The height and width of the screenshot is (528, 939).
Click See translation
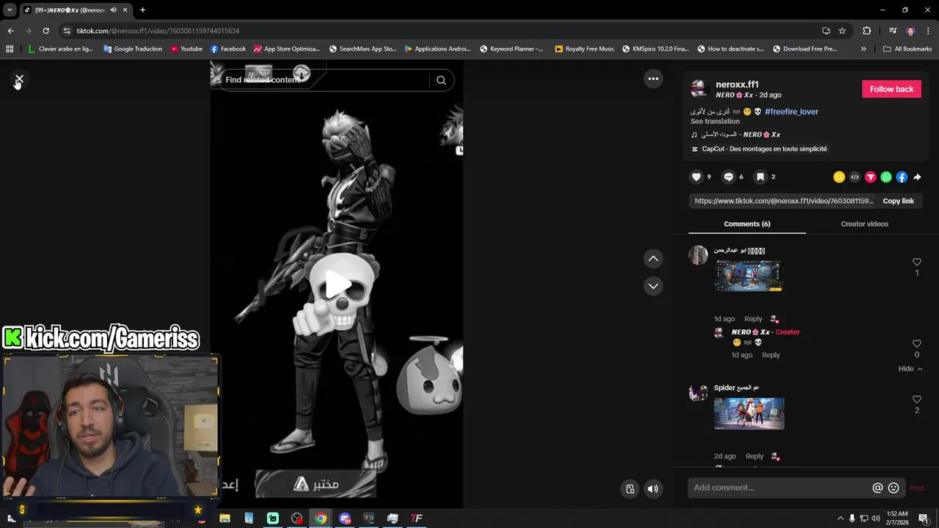click(x=715, y=121)
